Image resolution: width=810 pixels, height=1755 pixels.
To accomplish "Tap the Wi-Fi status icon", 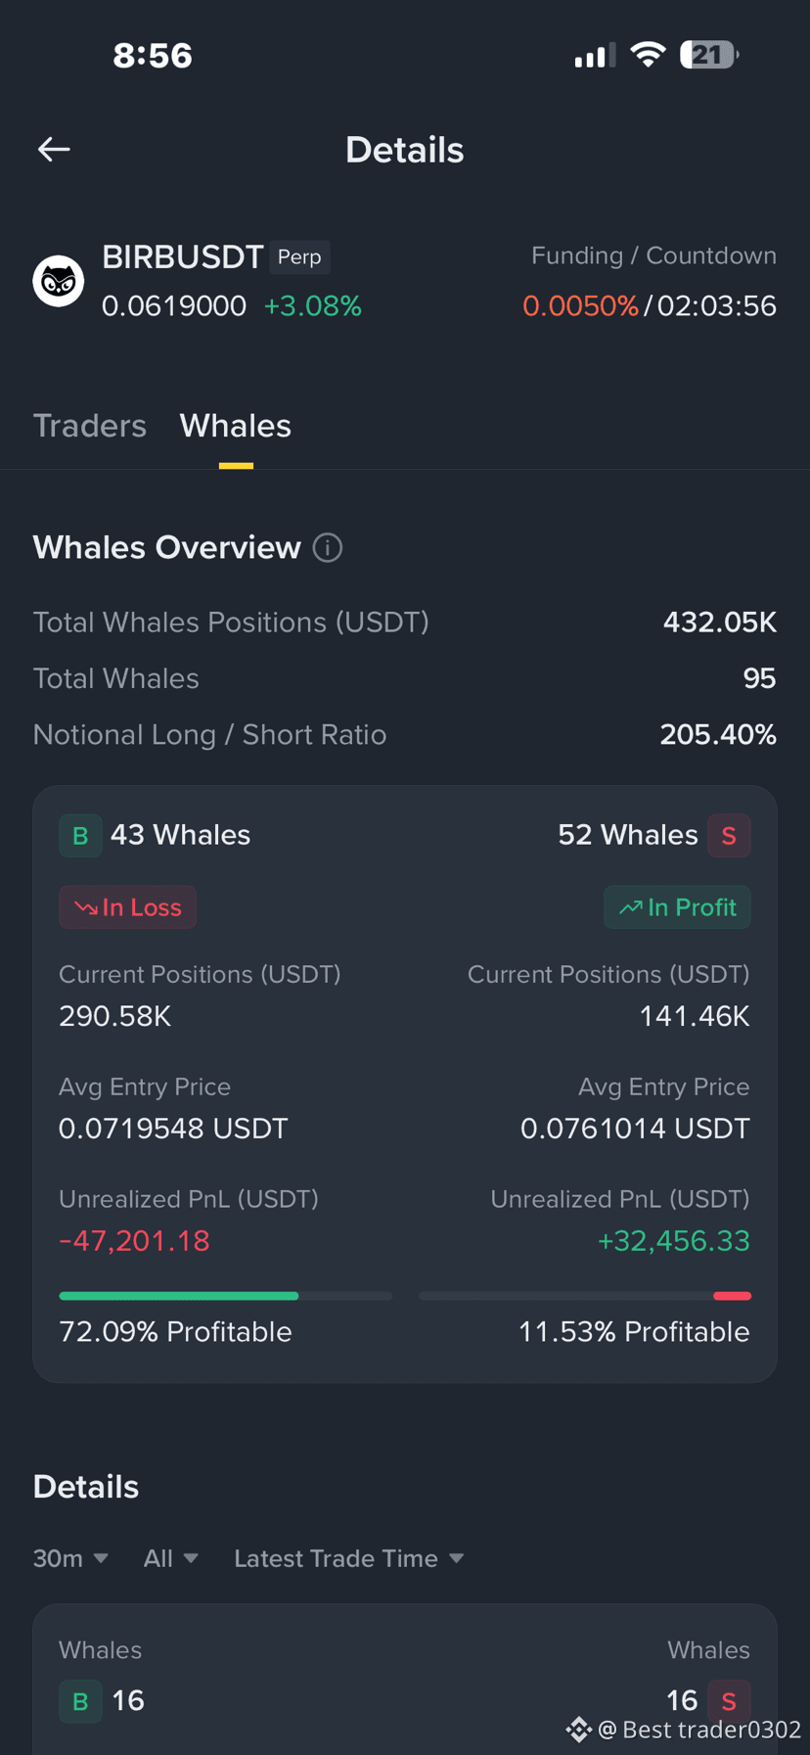I will 647,55.
